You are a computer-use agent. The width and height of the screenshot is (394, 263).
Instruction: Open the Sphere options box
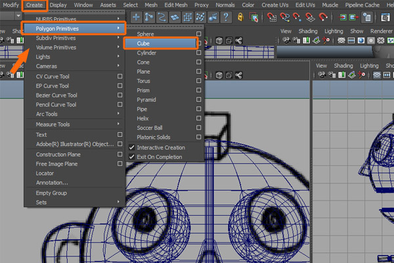[198, 33]
